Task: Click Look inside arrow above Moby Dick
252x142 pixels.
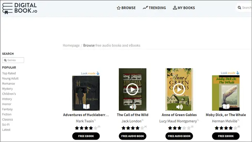Action: pos(238,73)
